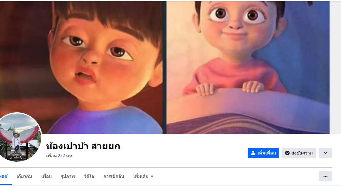
Task: Click the blank area right of cover photo
Action: [335, 67]
